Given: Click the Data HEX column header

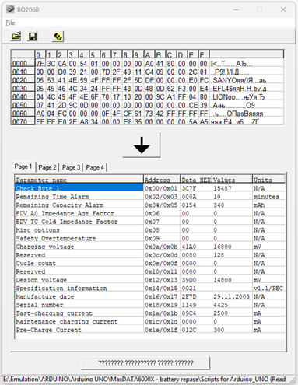Looking at the screenshot, I should click(196, 180).
